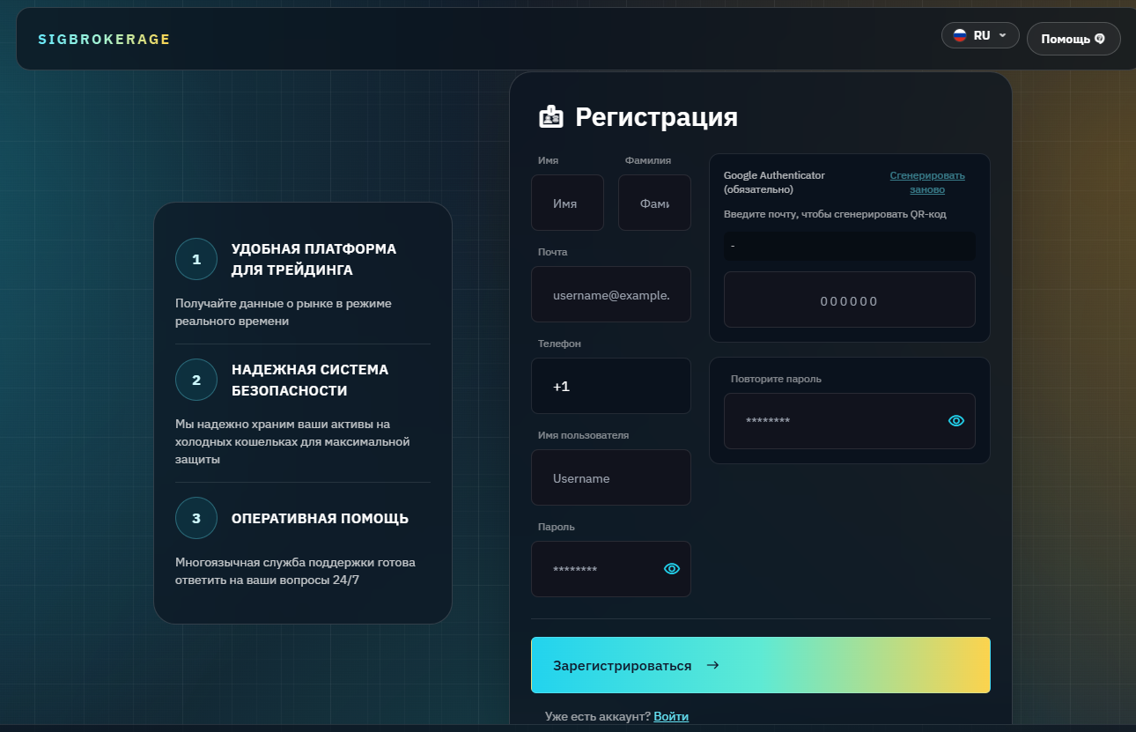Click the text about холодных кошельках
The image size is (1136, 732).
click(292, 441)
